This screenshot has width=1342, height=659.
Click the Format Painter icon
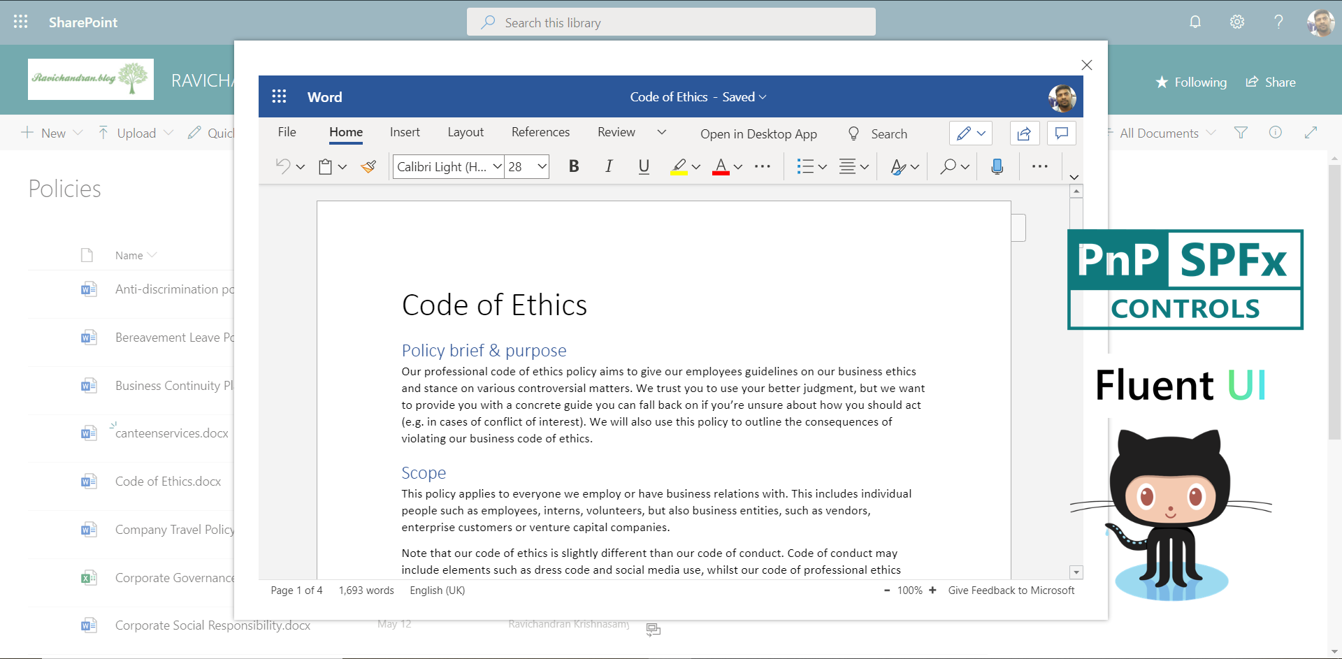pyautogui.click(x=368, y=166)
